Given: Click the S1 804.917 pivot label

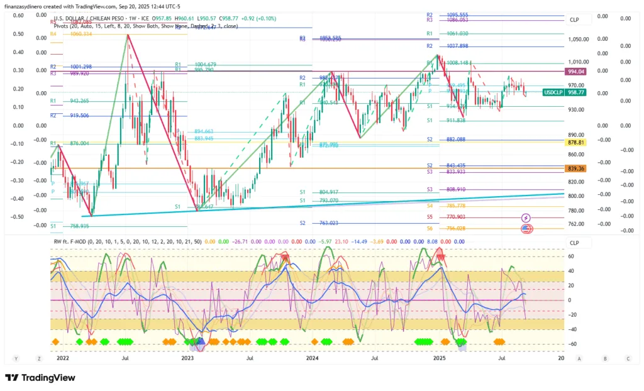Looking at the screenshot, I should pos(319,192).
